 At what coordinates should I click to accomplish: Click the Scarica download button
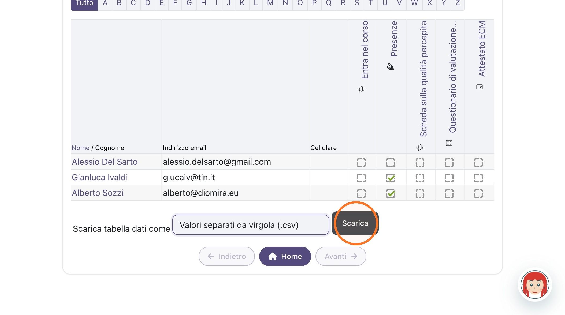(355, 223)
